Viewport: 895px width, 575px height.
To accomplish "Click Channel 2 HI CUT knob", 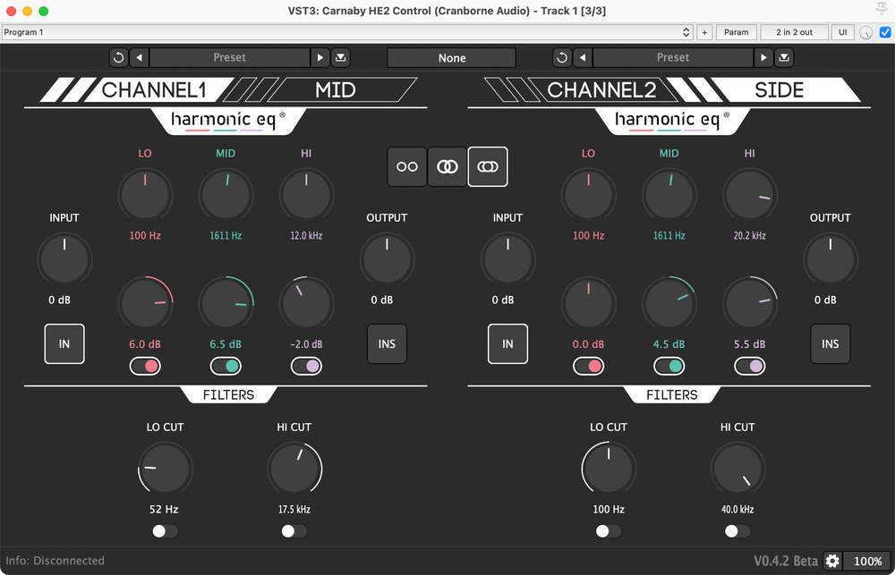I will pos(738,469).
